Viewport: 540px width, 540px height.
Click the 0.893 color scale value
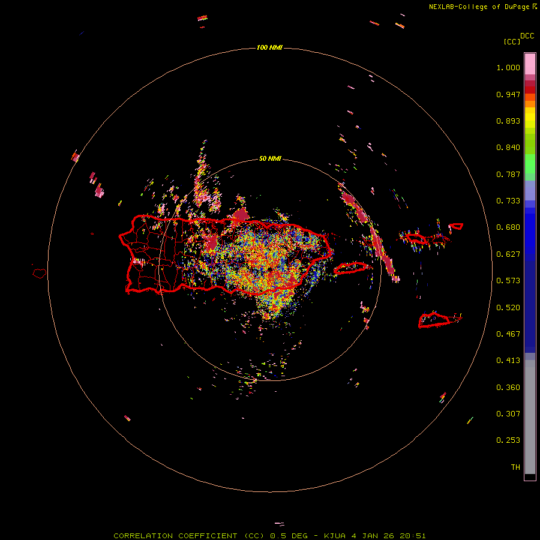point(508,121)
